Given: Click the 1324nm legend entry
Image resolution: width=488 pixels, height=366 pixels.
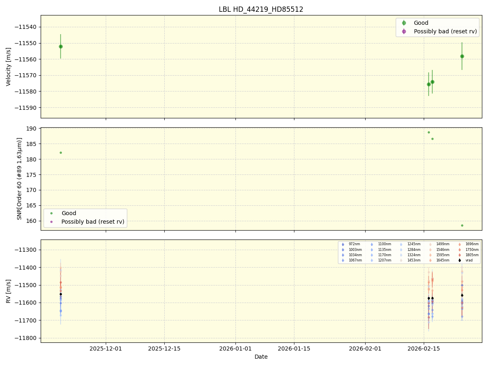Looking at the screenshot, I should coord(414,255).
